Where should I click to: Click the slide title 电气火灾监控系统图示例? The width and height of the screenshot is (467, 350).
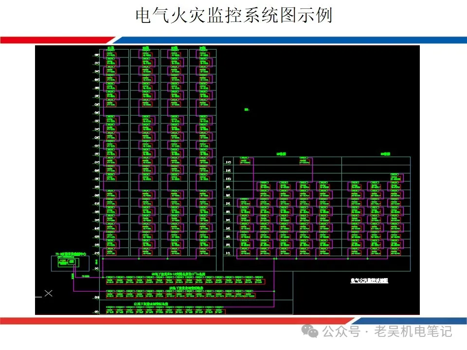point(233,16)
